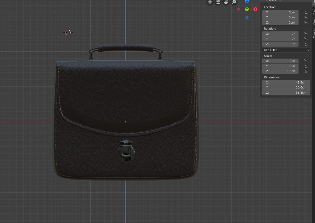
Task: Click the pan view hand icon
Action: 226,2
